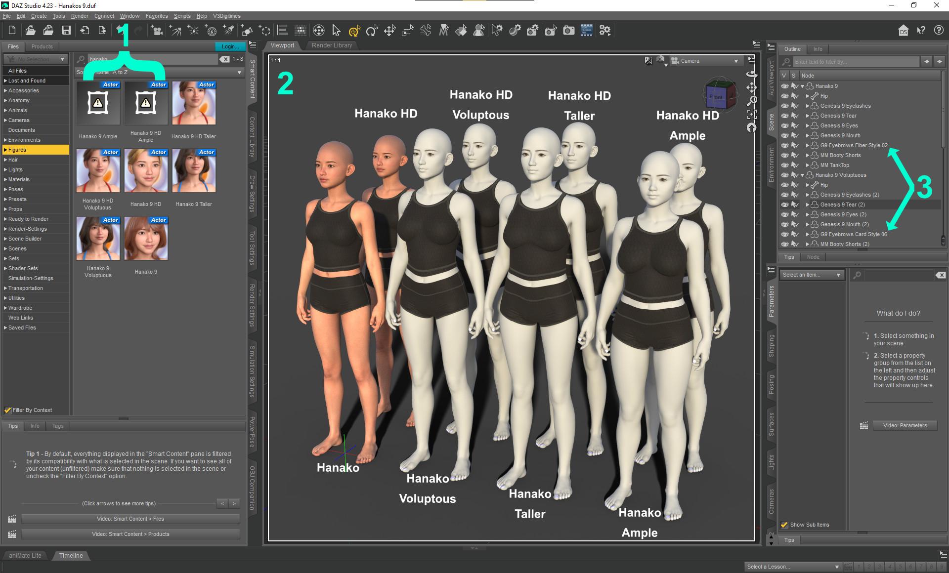The height and width of the screenshot is (573, 949).
Task: Select the Node Selection arrow tool
Action: (x=337, y=31)
